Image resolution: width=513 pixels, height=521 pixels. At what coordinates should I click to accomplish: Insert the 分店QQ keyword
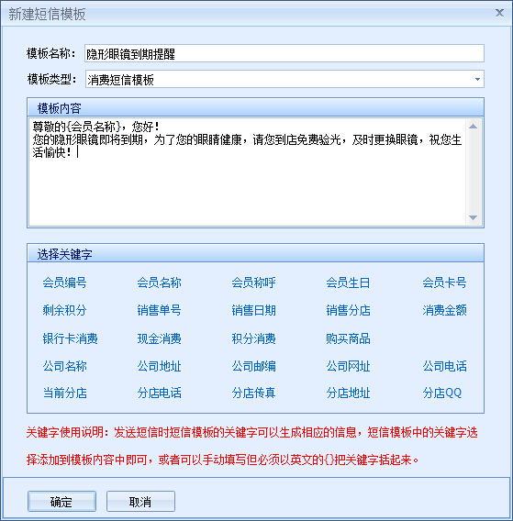point(442,393)
